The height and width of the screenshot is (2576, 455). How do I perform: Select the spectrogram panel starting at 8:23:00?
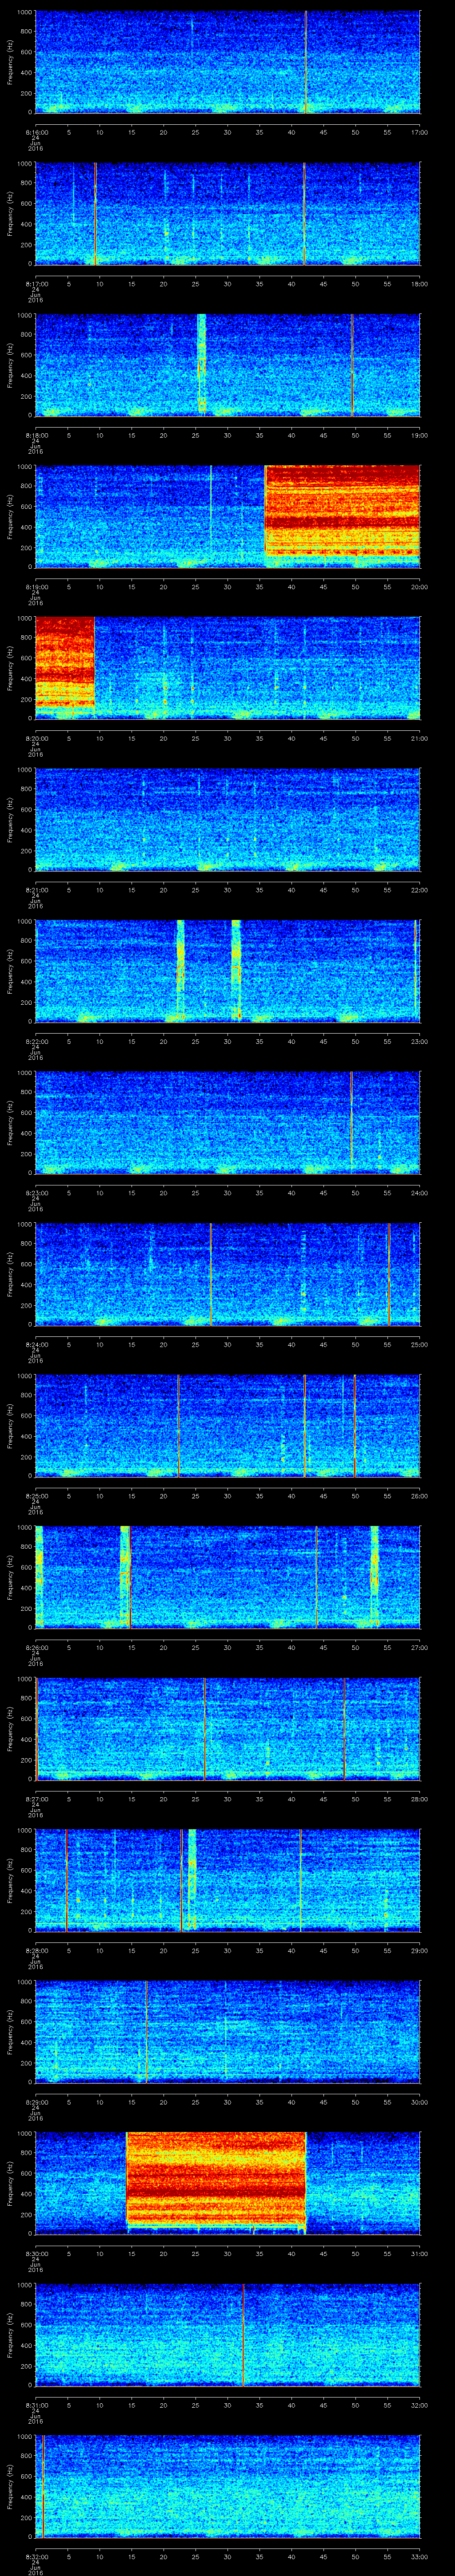(x=228, y=1123)
